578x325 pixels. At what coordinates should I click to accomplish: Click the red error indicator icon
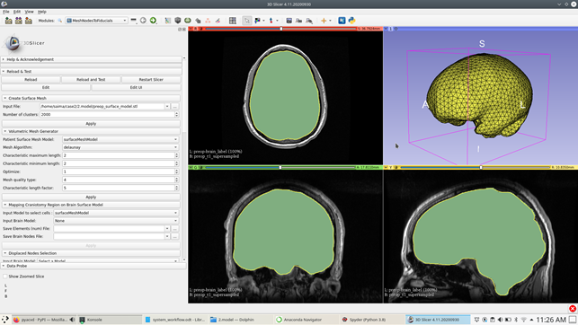click(x=573, y=309)
